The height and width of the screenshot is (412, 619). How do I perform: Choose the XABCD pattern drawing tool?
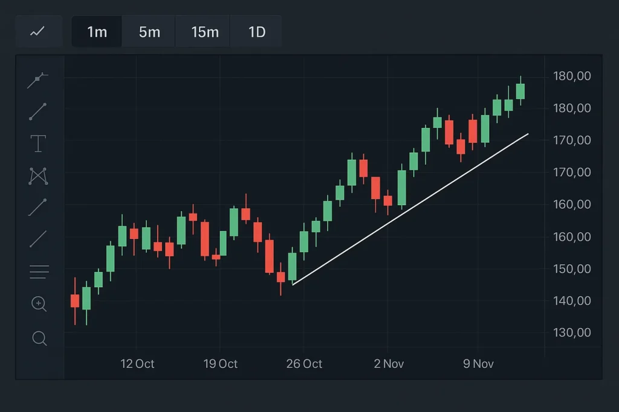coord(38,176)
